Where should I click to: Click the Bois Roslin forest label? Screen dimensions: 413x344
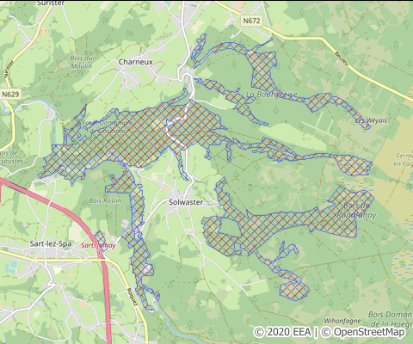[x=105, y=200]
